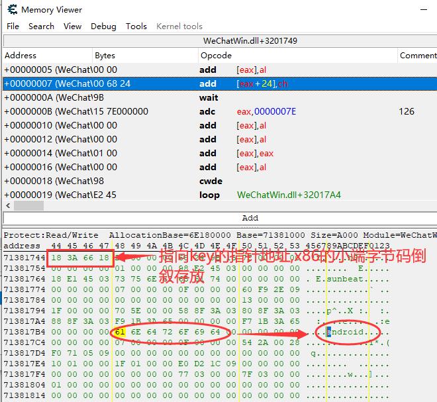
Task: Select the adc eax,0000007E row
Action: pos(220,111)
